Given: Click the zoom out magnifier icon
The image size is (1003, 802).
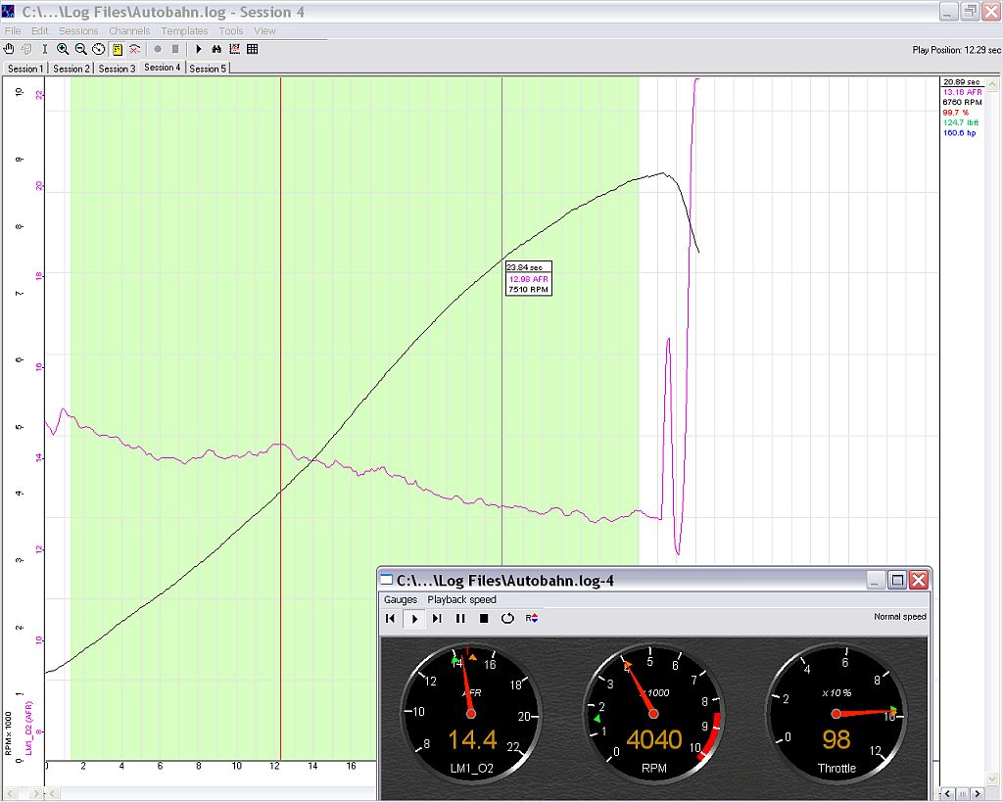Looking at the screenshot, I should click(80, 49).
